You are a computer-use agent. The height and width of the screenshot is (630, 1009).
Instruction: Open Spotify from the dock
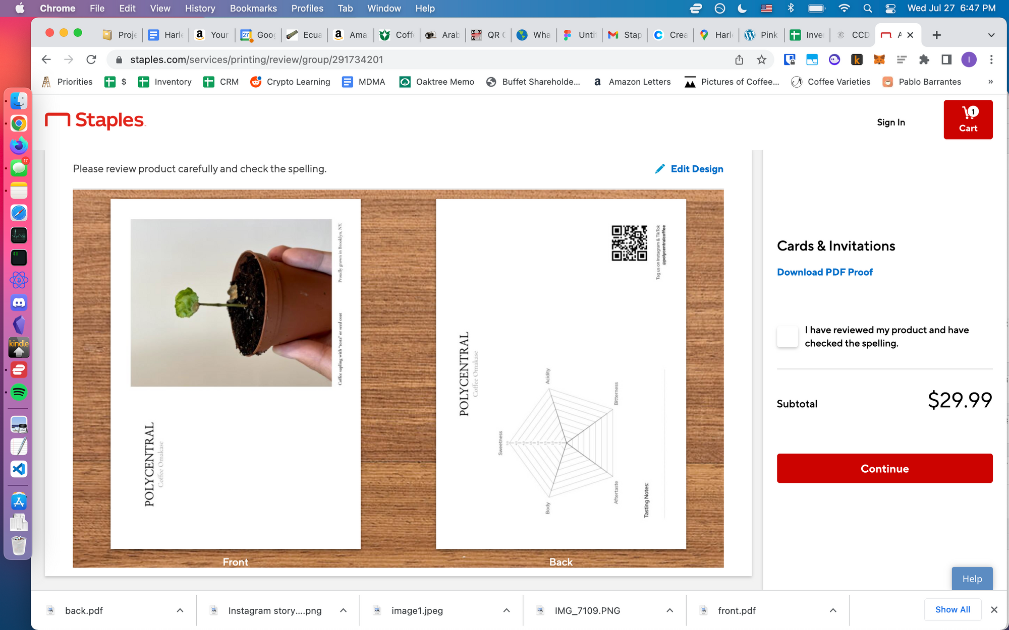(x=19, y=392)
